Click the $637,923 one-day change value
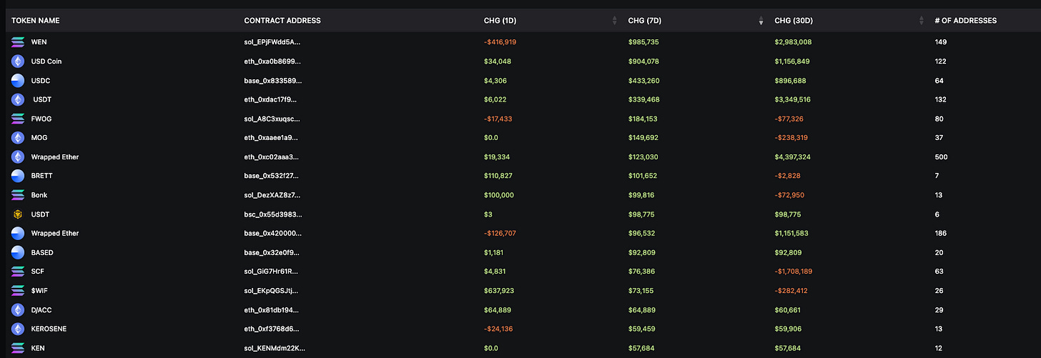 click(x=499, y=291)
